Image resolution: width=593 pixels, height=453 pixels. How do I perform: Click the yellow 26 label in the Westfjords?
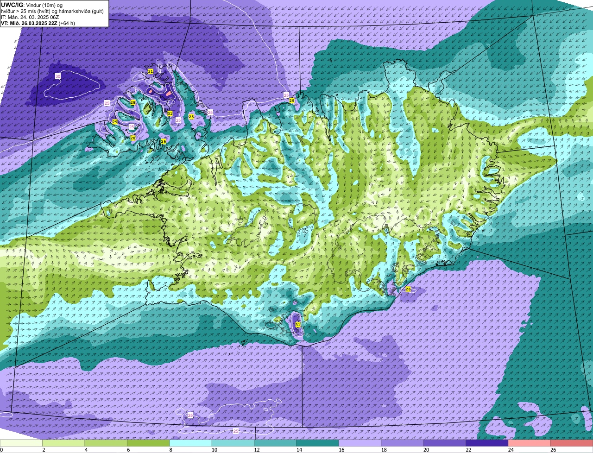[x=164, y=141]
